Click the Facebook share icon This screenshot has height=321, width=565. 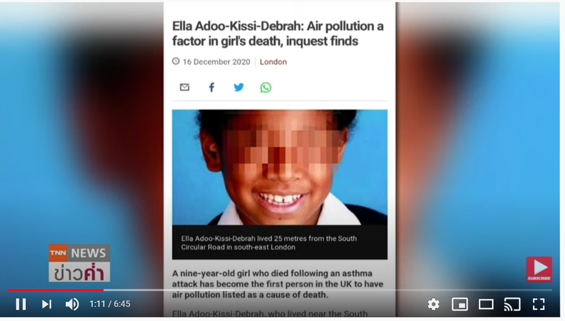(x=211, y=87)
